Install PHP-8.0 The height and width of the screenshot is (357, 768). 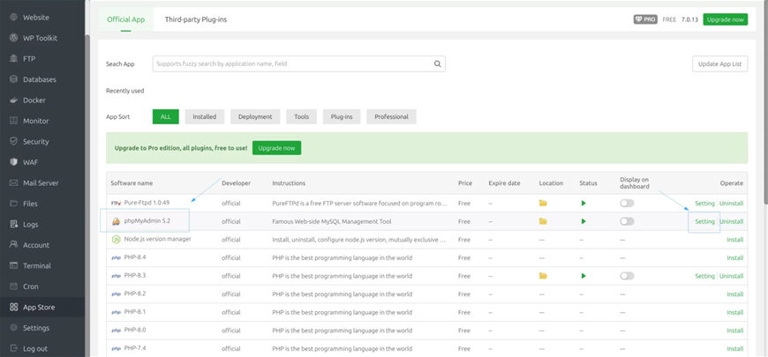coord(735,331)
